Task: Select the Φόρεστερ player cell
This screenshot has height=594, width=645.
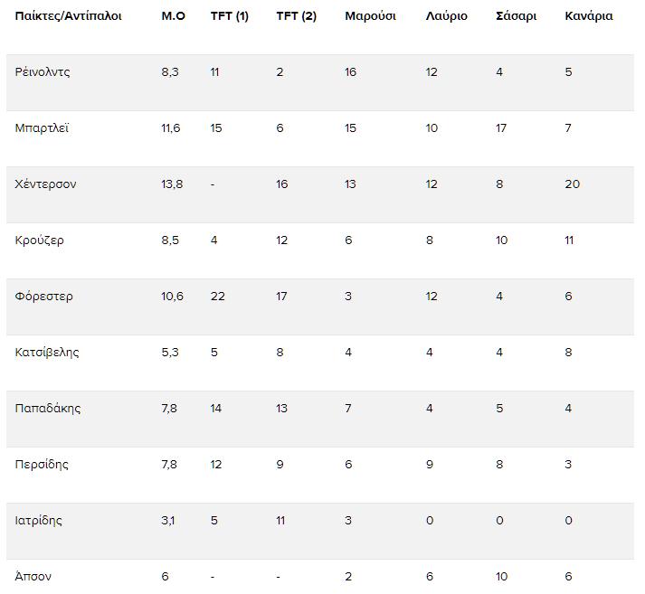Action: [x=43, y=297]
